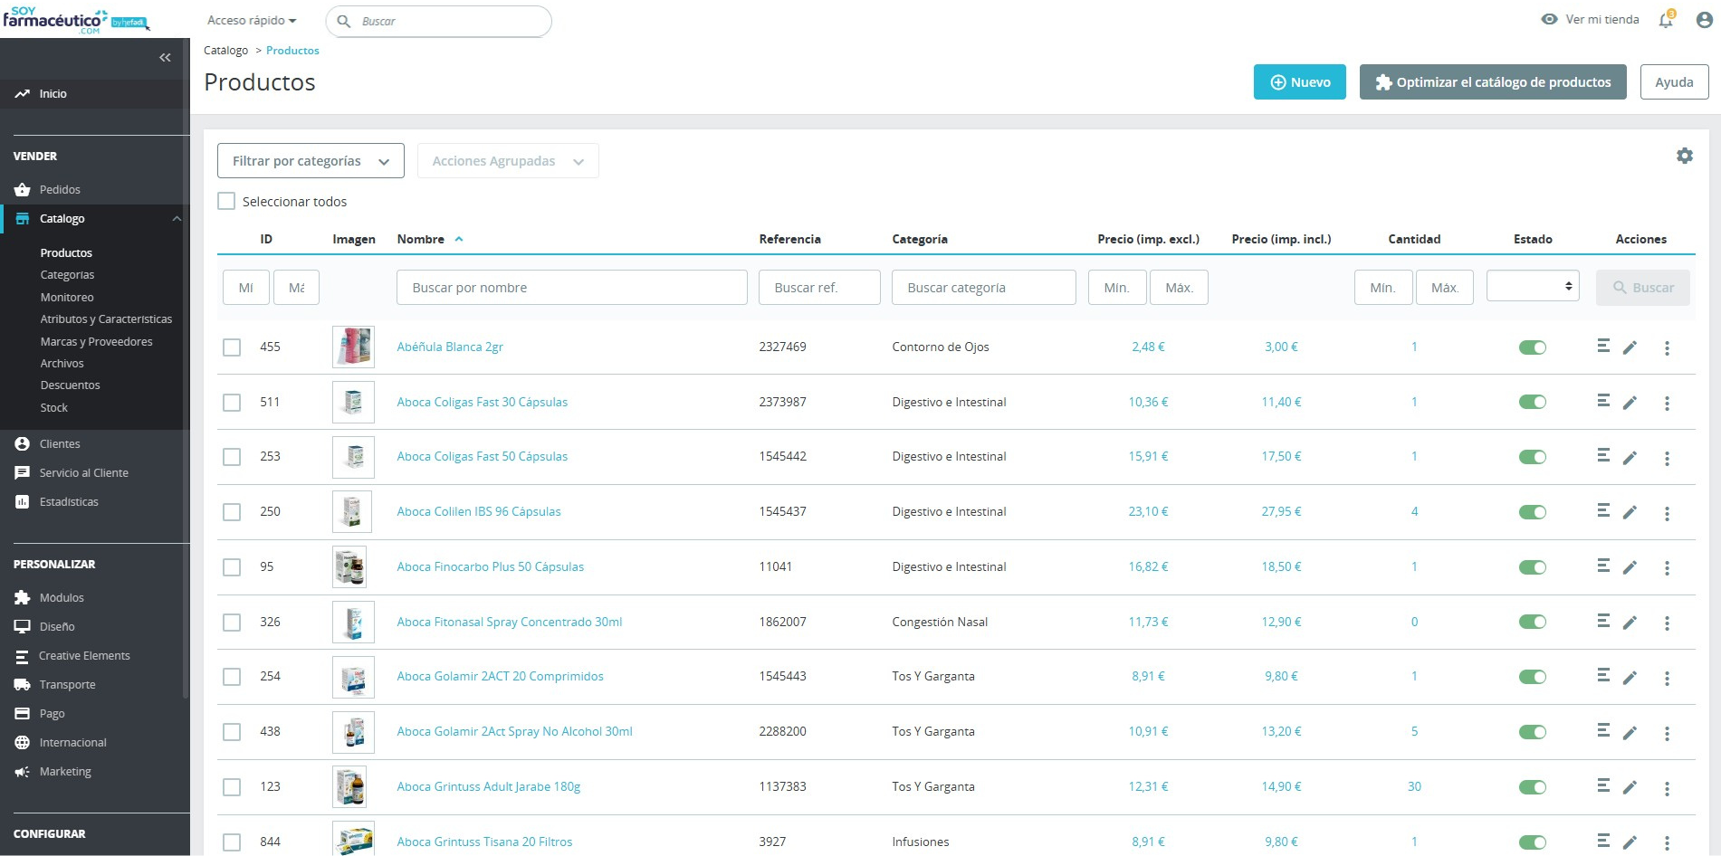
Task: Sort by the ID column header
Action: coord(266,239)
